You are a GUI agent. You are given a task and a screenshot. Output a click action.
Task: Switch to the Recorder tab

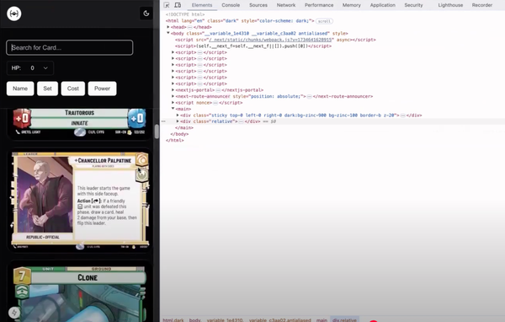pos(482,5)
